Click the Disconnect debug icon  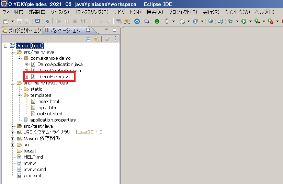tap(83, 22)
